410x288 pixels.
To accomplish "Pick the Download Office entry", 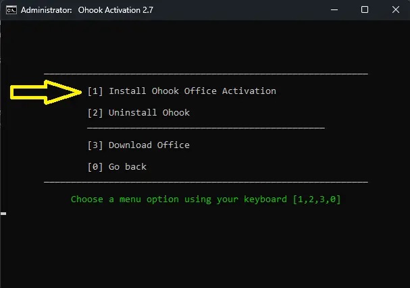I will (149, 145).
